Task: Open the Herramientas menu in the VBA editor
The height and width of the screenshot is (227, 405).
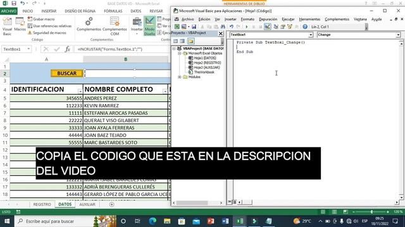Action: click(x=309, y=19)
